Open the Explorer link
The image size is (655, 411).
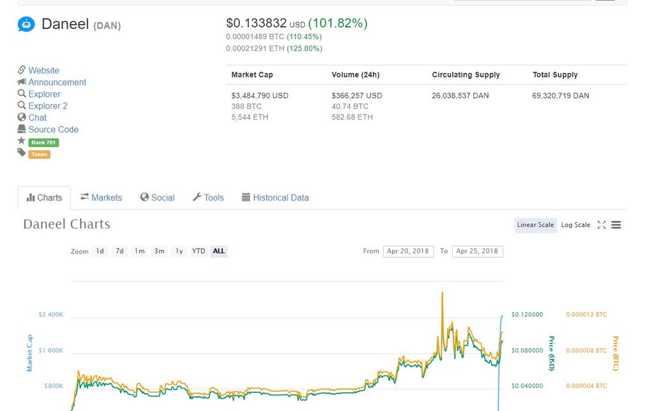coord(44,94)
